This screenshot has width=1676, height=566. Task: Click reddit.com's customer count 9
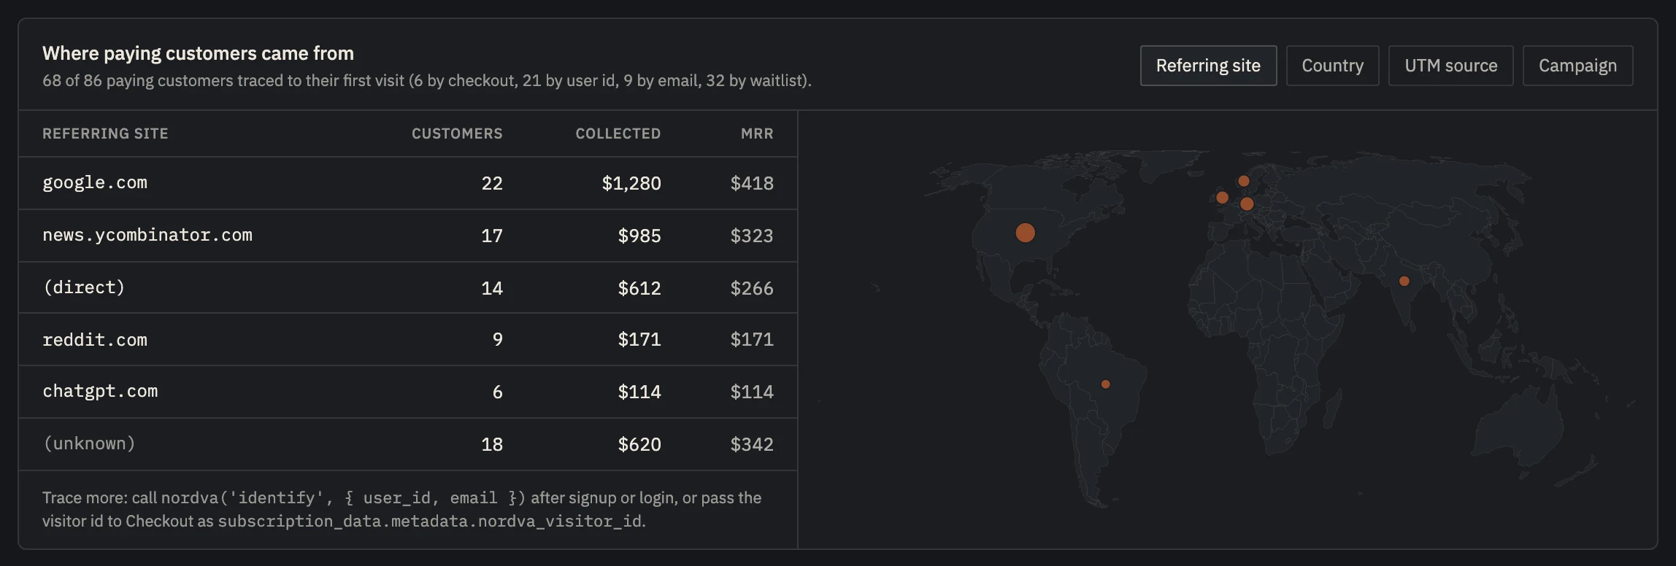[x=498, y=339]
